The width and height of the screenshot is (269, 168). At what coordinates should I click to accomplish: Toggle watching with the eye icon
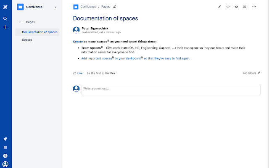236,7
